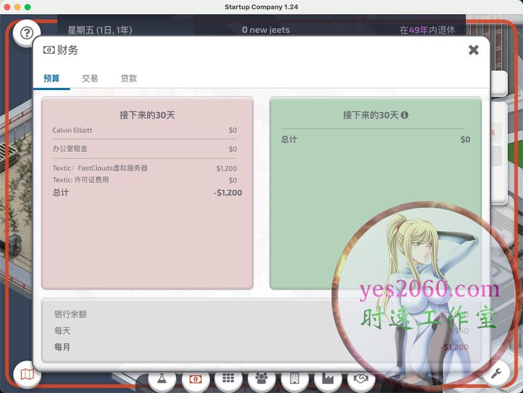Screen dimensions: 523x393
Task: Open the 贷款 tab
Action: click(129, 78)
